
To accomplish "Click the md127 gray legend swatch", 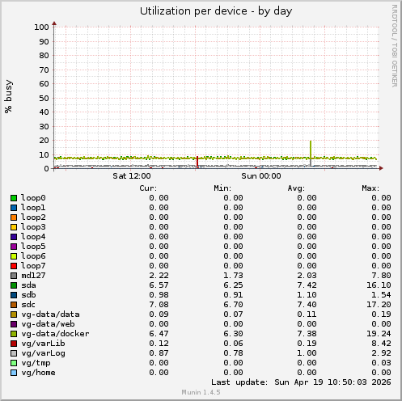I will 14,276.
